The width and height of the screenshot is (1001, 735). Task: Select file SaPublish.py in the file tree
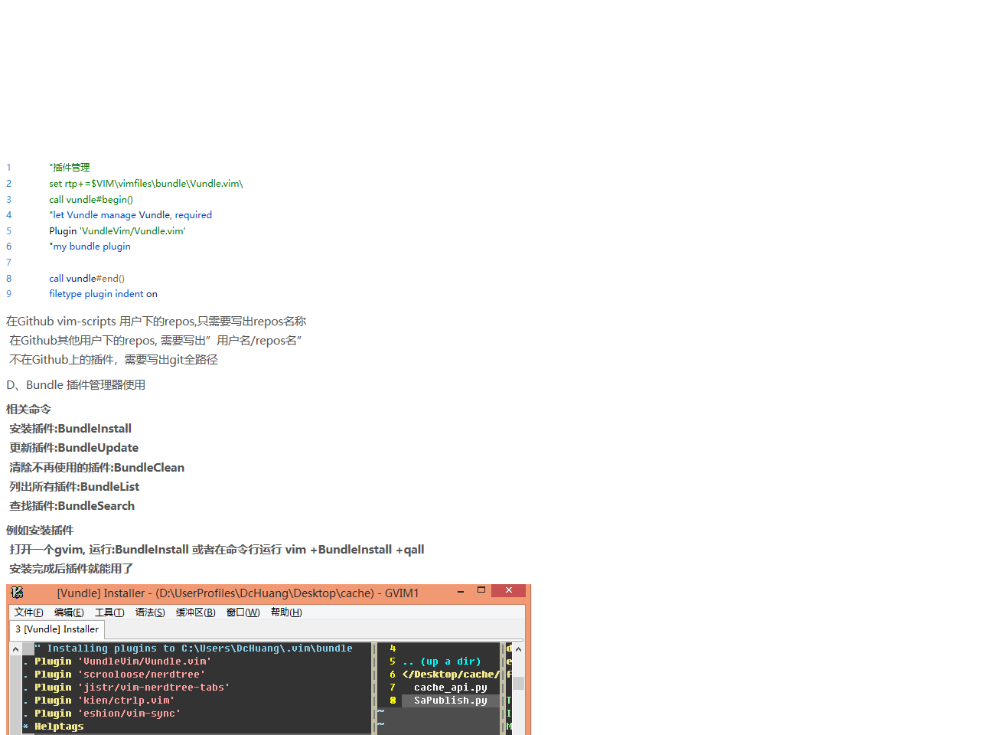pos(451,701)
